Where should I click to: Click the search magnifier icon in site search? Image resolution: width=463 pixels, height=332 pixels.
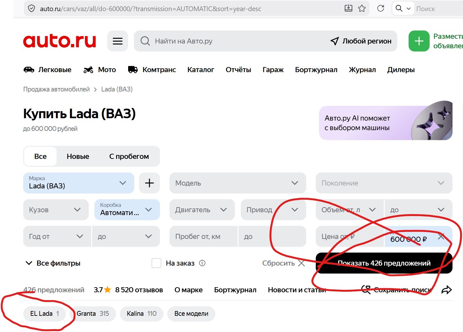pyautogui.click(x=145, y=41)
